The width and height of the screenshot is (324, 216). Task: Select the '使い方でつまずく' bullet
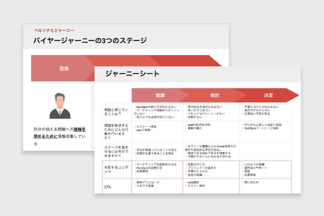click(198, 110)
